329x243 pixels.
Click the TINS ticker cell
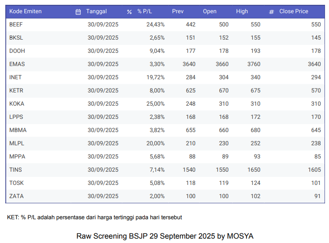coord(15,170)
